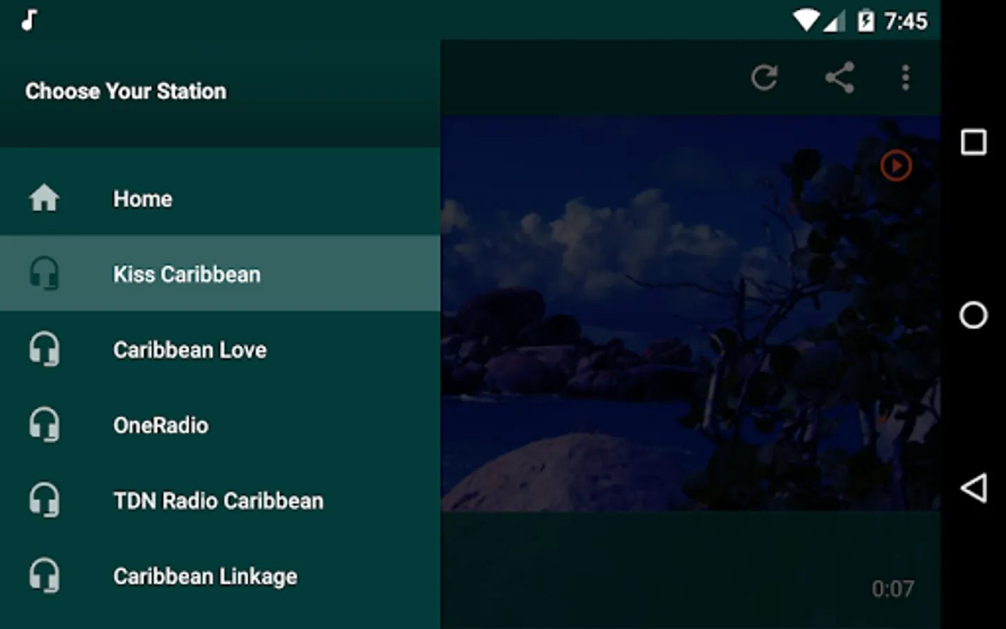The height and width of the screenshot is (629, 1006).
Task: Select the Kiss Caribbean headphone icon
Action: click(x=44, y=273)
